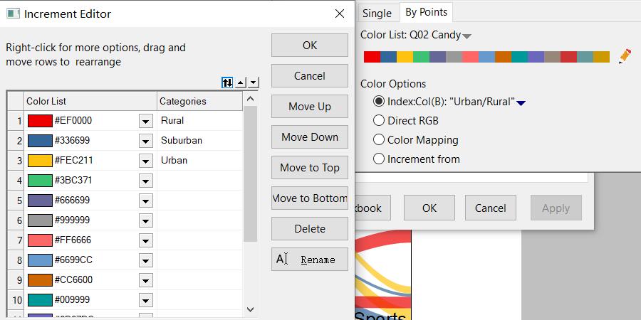
Task: Click the pencil edit color list icon
Action: pos(625,56)
